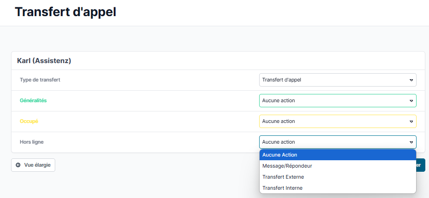Pick Transfert Interne from the dropdown list
This screenshot has height=198, width=429.
point(337,188)
